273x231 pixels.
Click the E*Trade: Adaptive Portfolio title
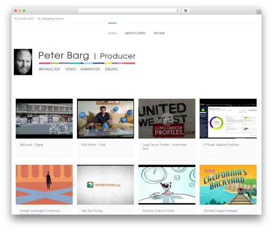[221, 145]
